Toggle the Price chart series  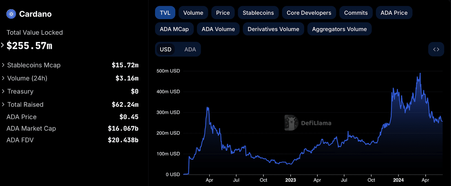point(223,13)
